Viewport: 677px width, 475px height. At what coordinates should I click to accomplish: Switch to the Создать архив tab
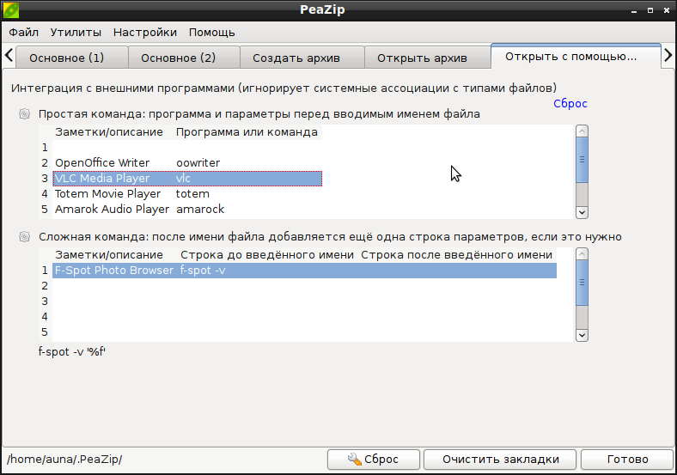click(x=302, y=58)
